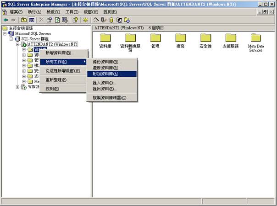Expand the tree folder starting with 管
This screenshot has height=206, width=277.
click(x=24, y=60)
